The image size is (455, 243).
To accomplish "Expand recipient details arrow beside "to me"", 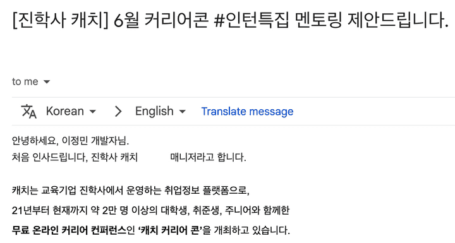I will [x=47, y=82].
